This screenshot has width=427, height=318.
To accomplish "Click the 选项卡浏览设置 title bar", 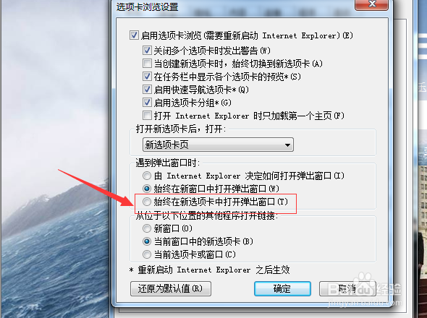I will 234,7.
